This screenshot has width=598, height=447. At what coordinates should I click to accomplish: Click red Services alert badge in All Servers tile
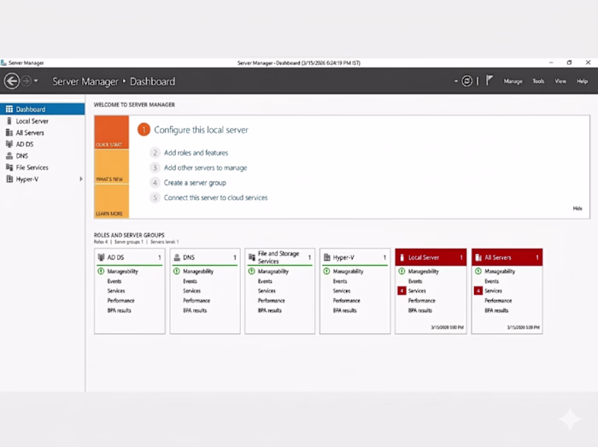(x=478, y=291)
